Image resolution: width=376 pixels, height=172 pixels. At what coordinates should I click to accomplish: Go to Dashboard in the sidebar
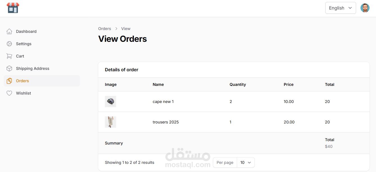coord(26,31)
